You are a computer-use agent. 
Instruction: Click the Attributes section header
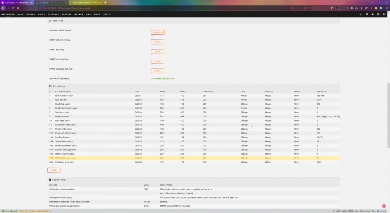193,86
